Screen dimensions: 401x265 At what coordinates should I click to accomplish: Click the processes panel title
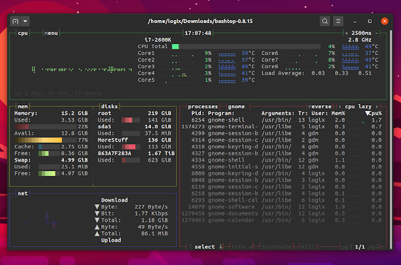point(203,107)
